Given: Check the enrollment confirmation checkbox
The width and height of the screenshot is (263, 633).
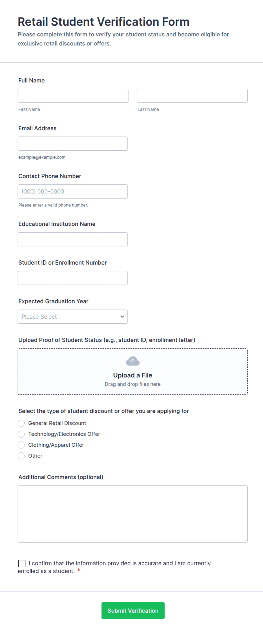Looking at the screenshot, I should tap(22, 563).
